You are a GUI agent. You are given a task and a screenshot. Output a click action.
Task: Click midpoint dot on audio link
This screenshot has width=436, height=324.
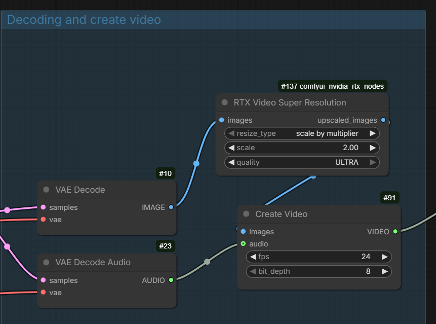[x=207, y=262]
